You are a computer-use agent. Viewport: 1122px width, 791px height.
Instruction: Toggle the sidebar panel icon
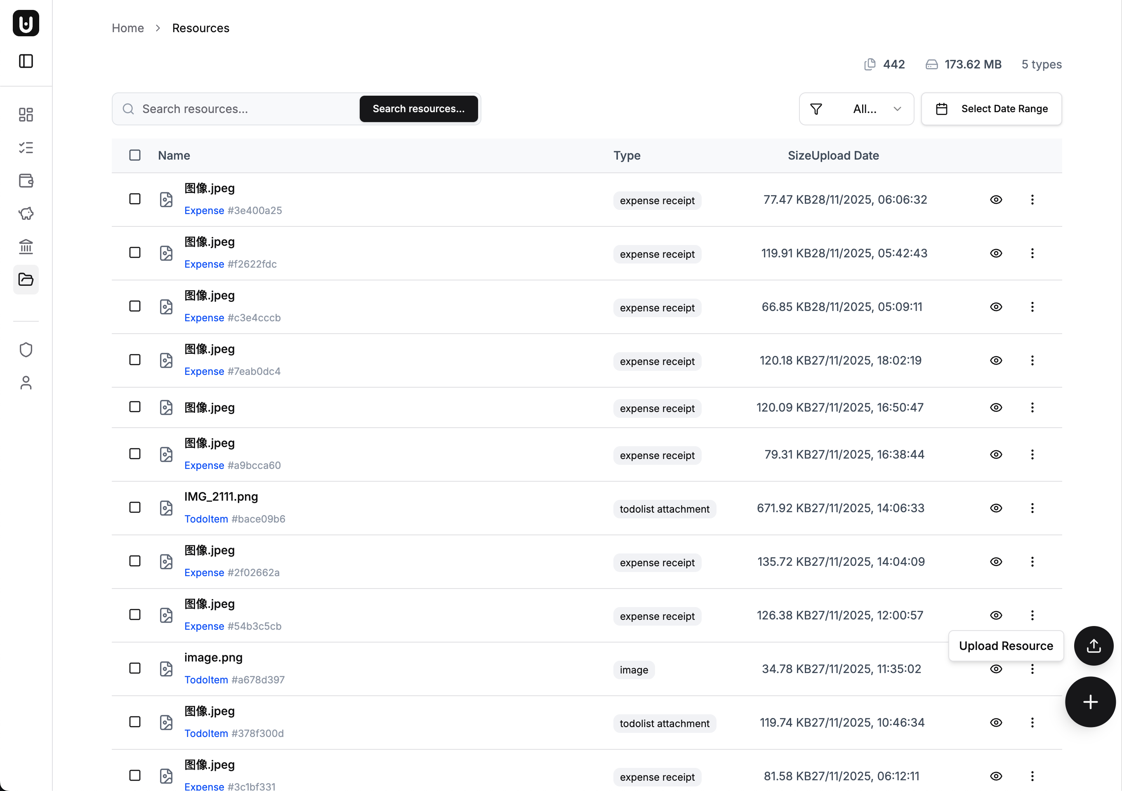pyautogui.click(x=26, y=61)
